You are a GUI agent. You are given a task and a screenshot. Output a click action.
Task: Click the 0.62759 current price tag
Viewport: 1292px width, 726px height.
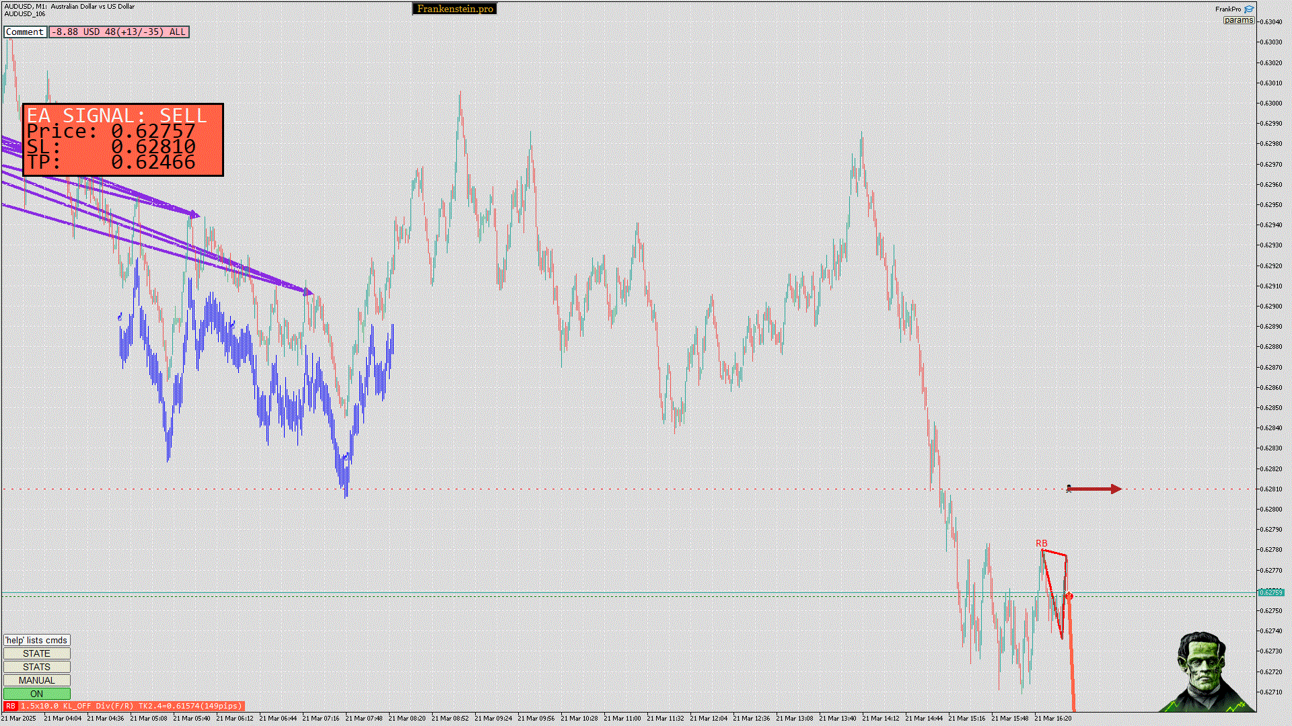click(1270, 592)
